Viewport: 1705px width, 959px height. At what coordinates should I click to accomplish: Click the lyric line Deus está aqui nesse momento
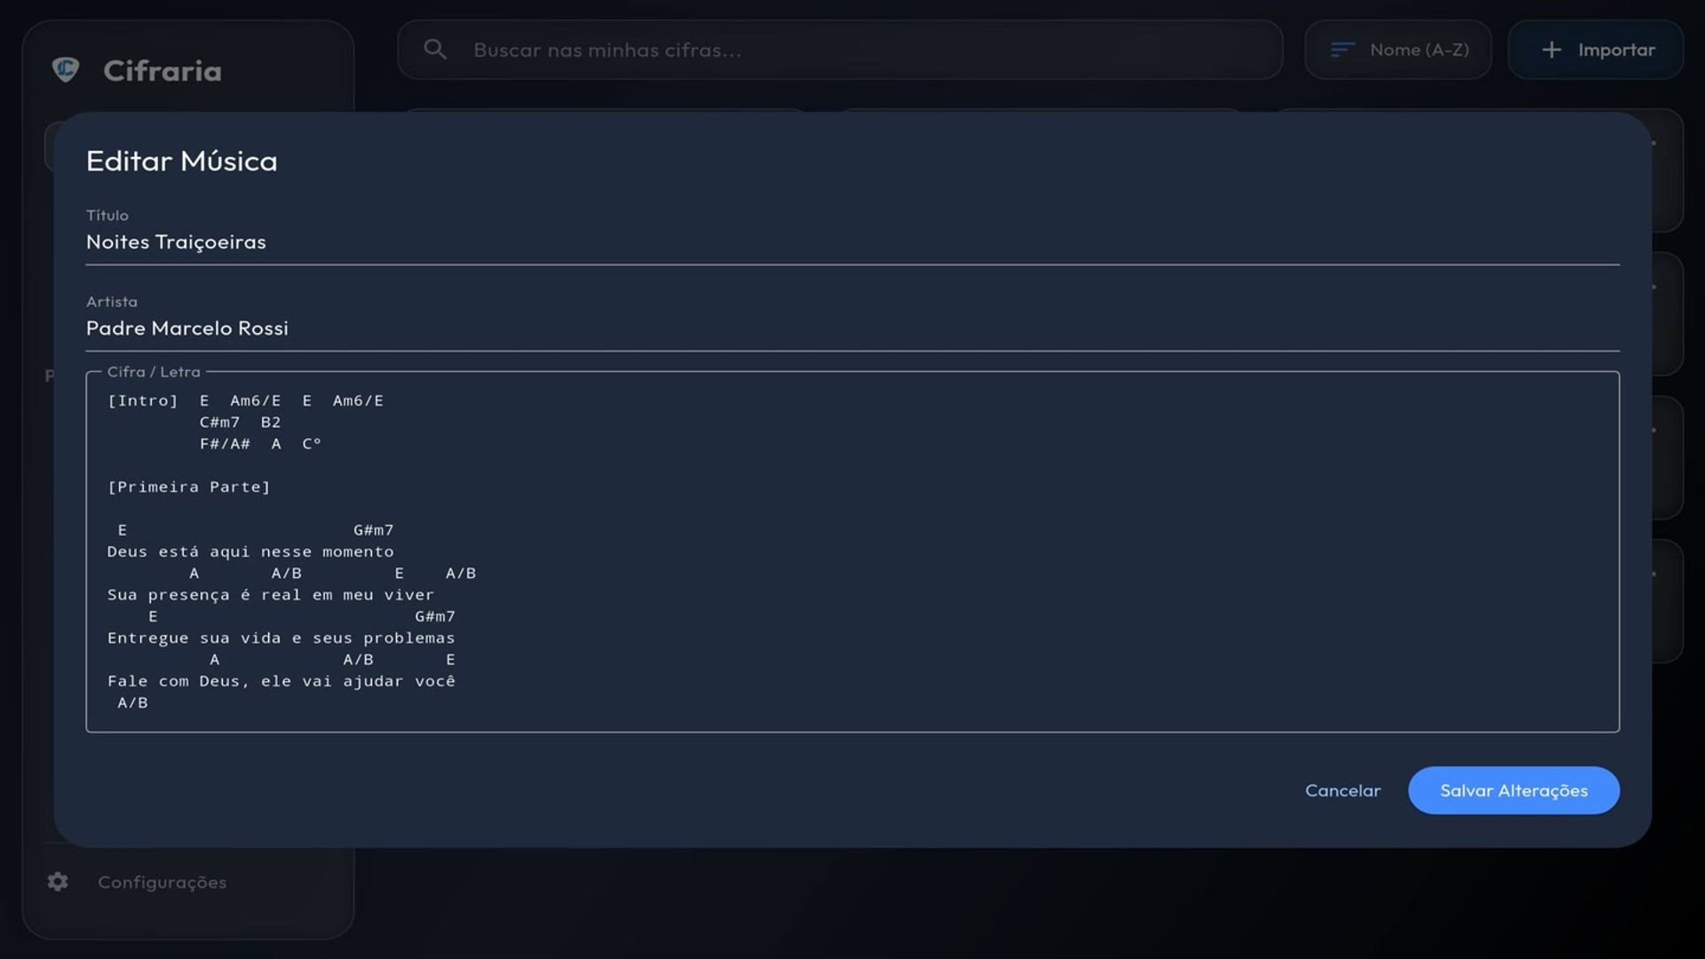tap(250, 551)
